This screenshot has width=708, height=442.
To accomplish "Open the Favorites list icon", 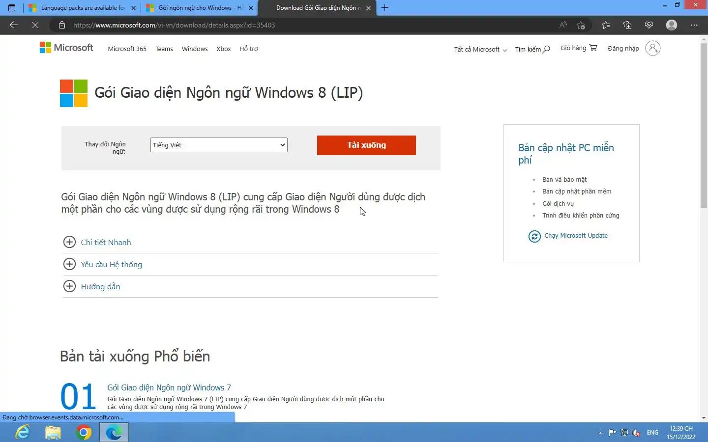I will [x=606, y=25].
